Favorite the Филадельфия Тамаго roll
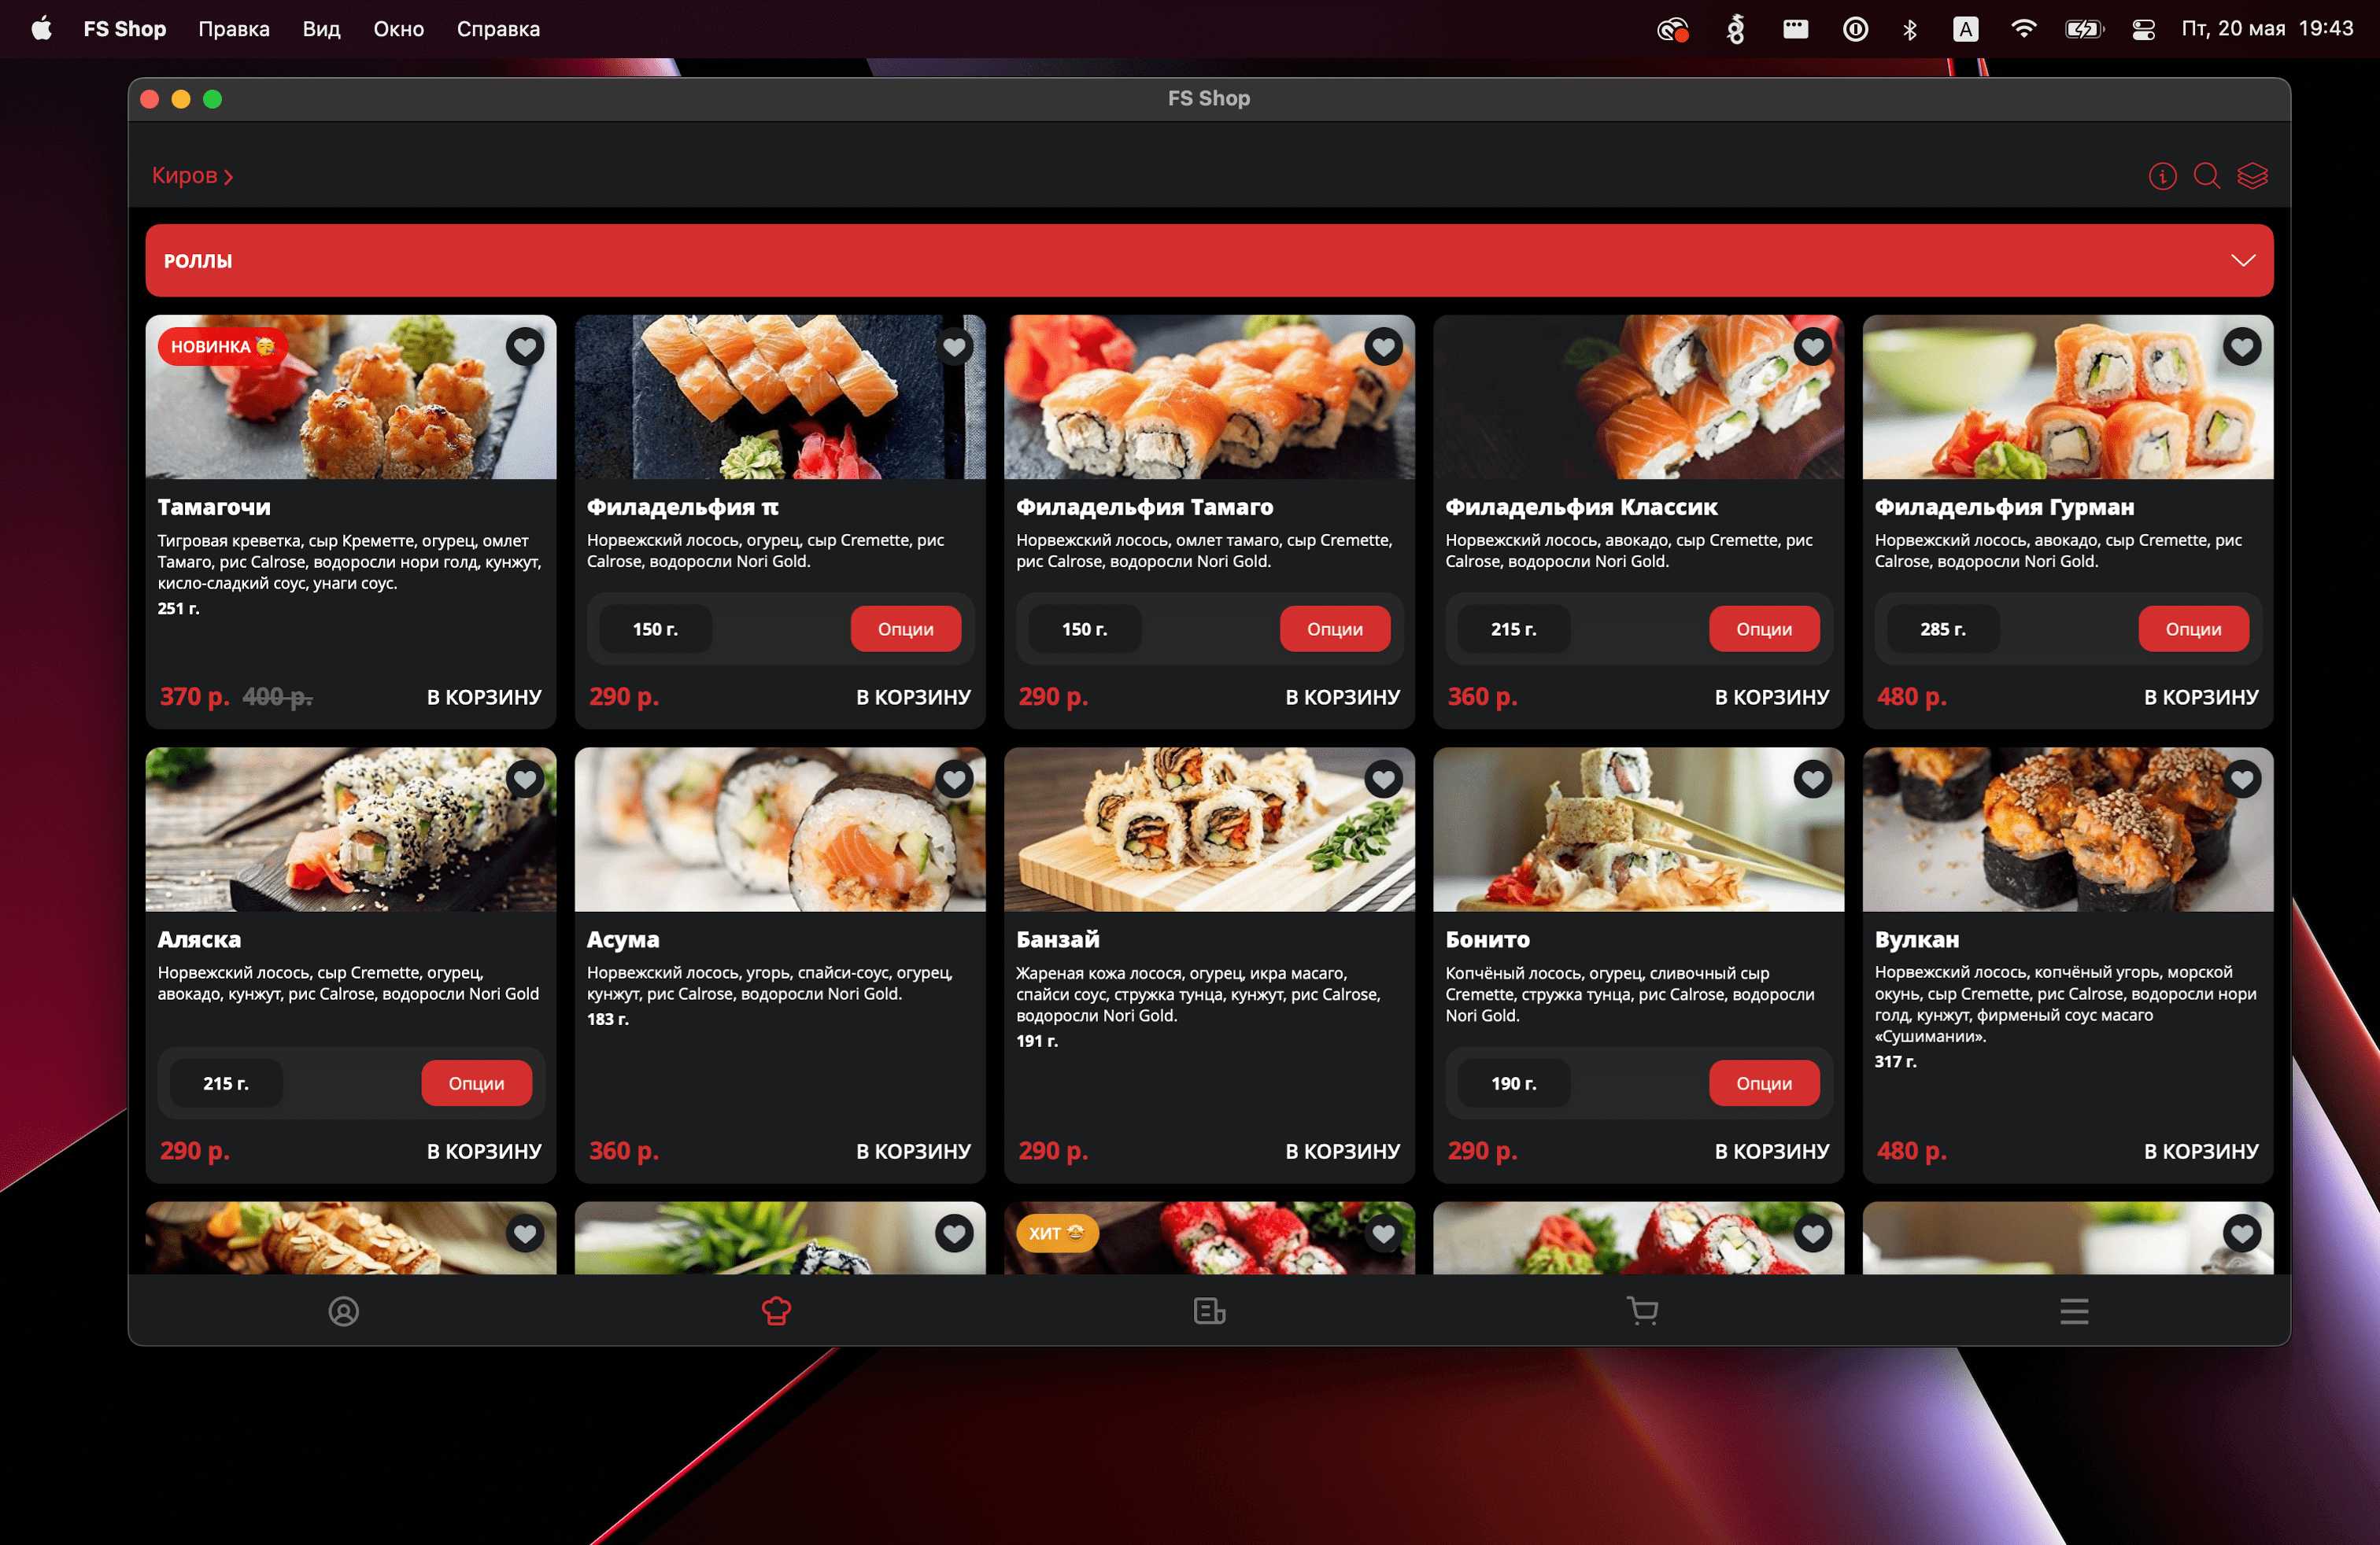 pyautogui.click(x=1384, y=347)
